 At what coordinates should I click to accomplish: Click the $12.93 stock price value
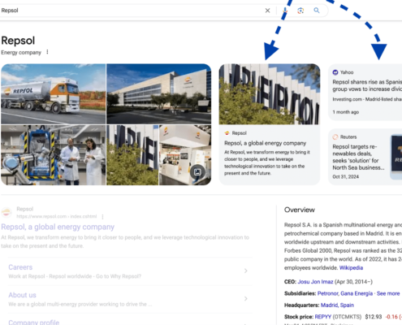coord(374,317)
